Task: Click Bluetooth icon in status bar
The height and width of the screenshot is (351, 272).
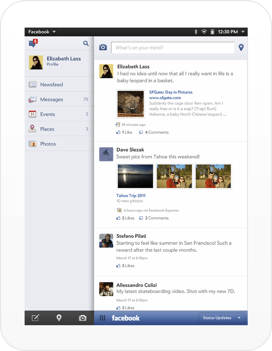Action: [196, 32]
